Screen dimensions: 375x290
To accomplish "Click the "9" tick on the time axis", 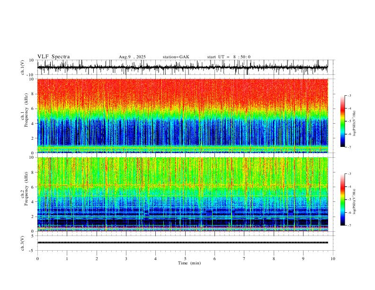I will 303,259.
